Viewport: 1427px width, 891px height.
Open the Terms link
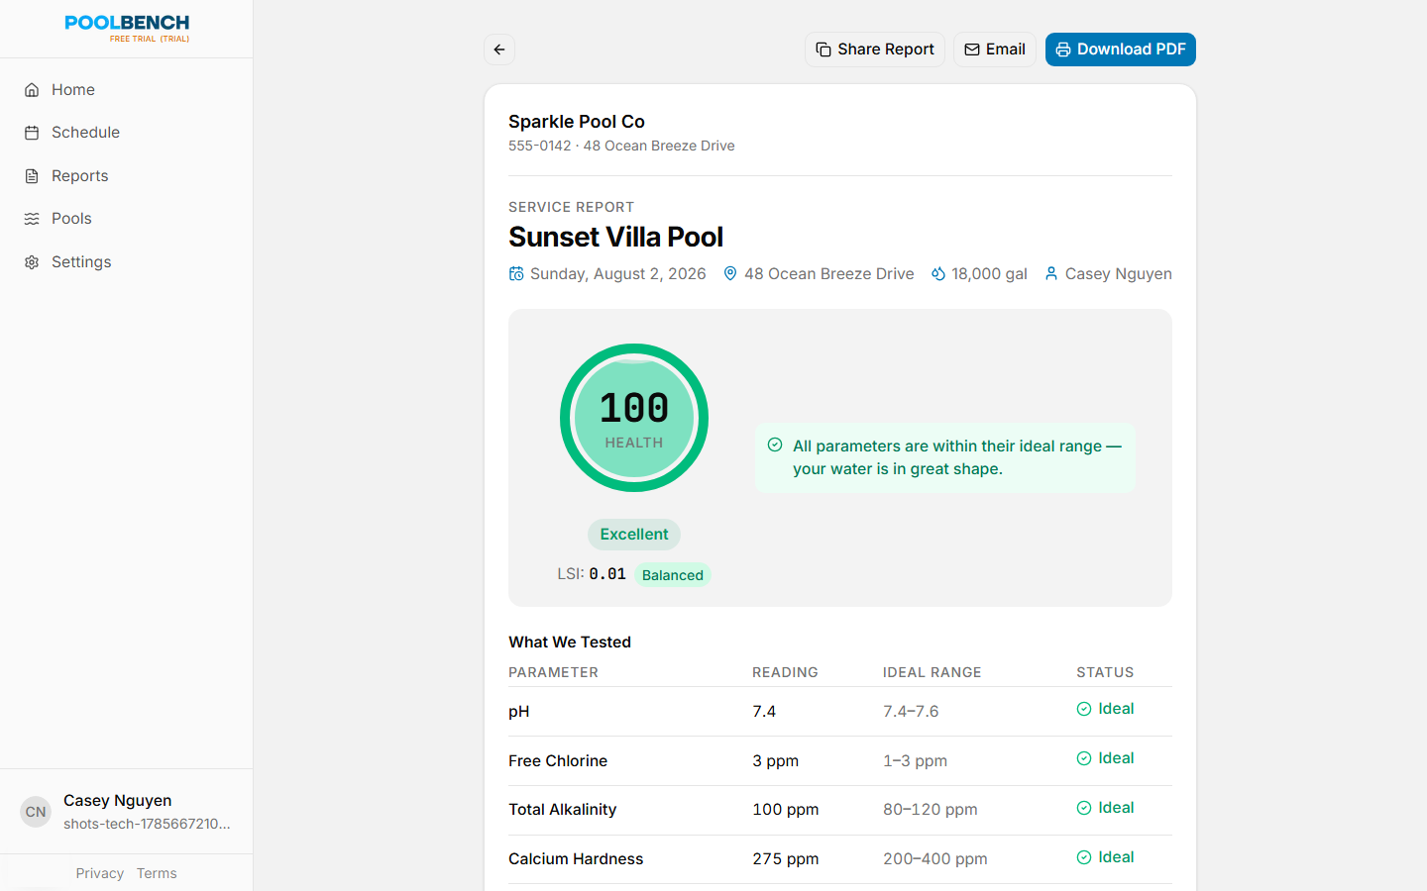point(157,873)
